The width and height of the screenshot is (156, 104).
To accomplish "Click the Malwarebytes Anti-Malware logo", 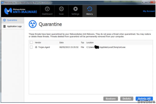I will pyautogui.click(x=21, y=11).
